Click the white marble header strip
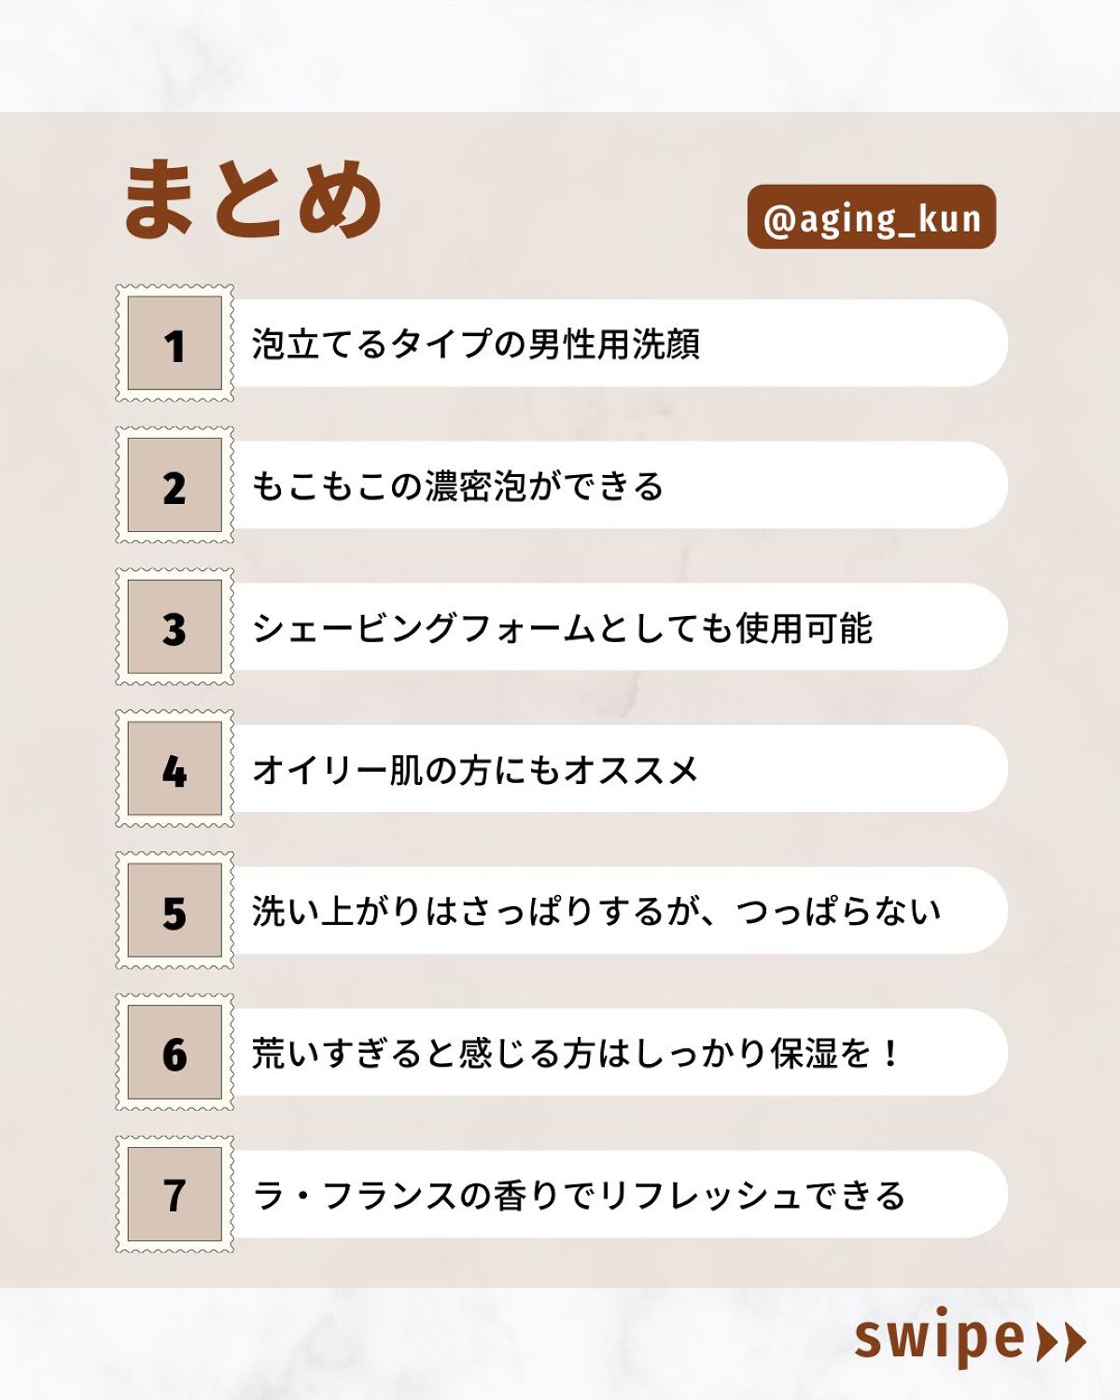Viewport: 1120px width, 1400px height. 560,54
